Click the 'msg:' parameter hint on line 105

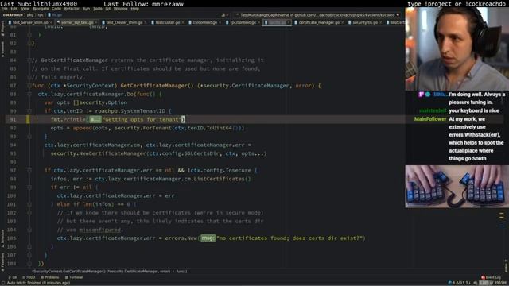click(x=208, y=238)
